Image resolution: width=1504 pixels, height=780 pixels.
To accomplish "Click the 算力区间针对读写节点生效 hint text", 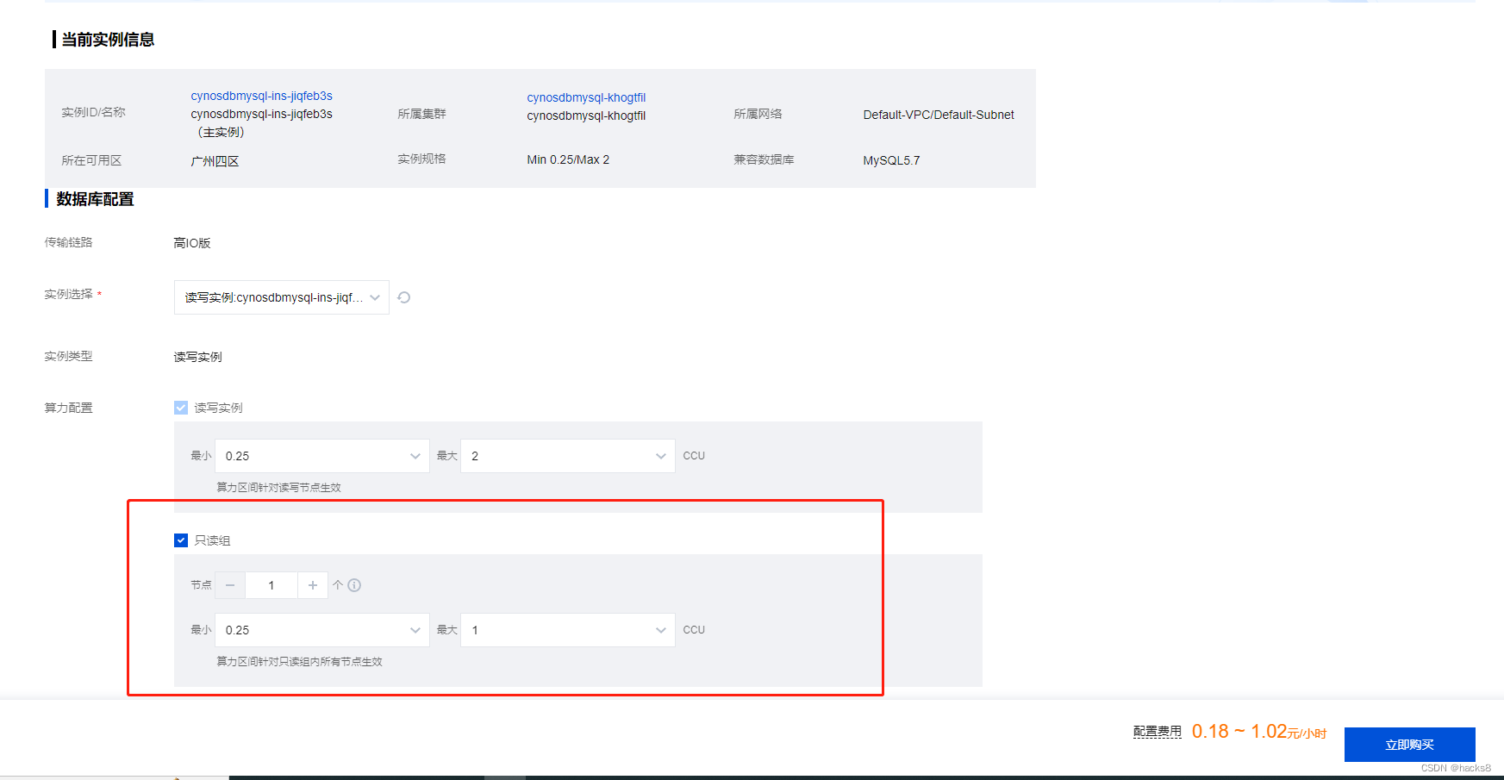I will [x=278, y=488].
